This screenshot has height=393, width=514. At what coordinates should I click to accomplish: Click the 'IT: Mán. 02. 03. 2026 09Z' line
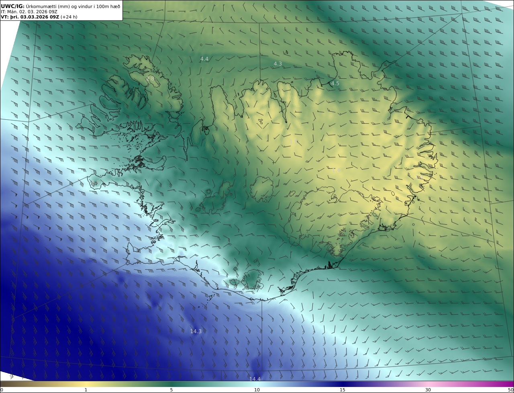point(29,12)
